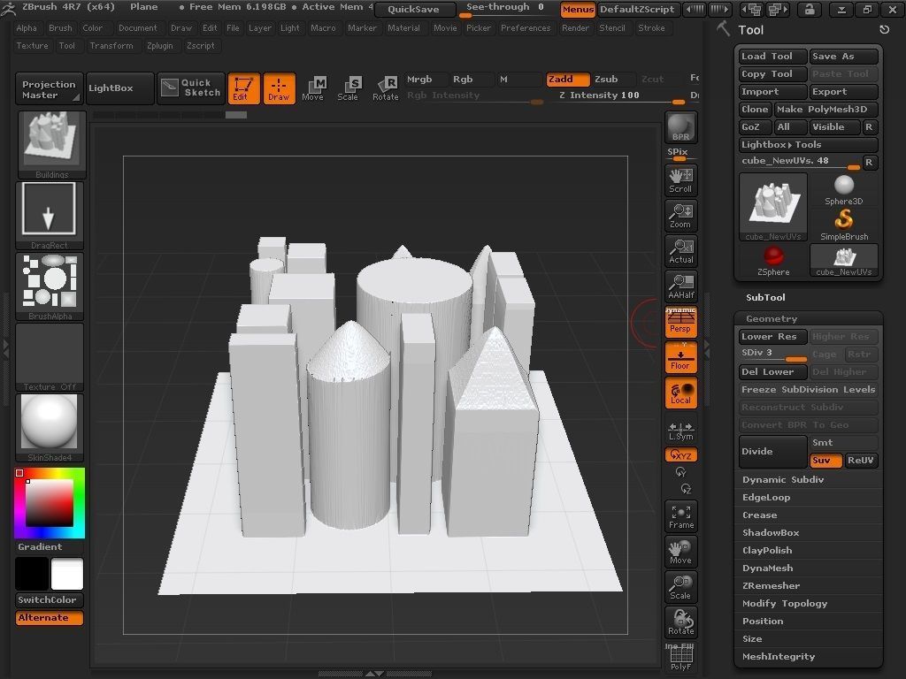
Task: Click the right shelf Move view icon
Action: coord(680,552)
